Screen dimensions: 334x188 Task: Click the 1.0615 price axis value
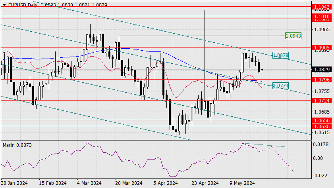[x=322, y=133]
